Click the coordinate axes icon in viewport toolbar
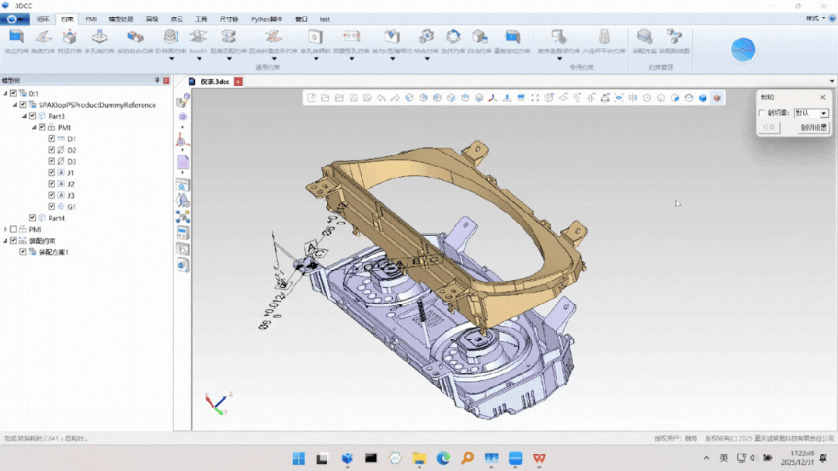This screenshot has width=838, height=471. tap(492, 98)
